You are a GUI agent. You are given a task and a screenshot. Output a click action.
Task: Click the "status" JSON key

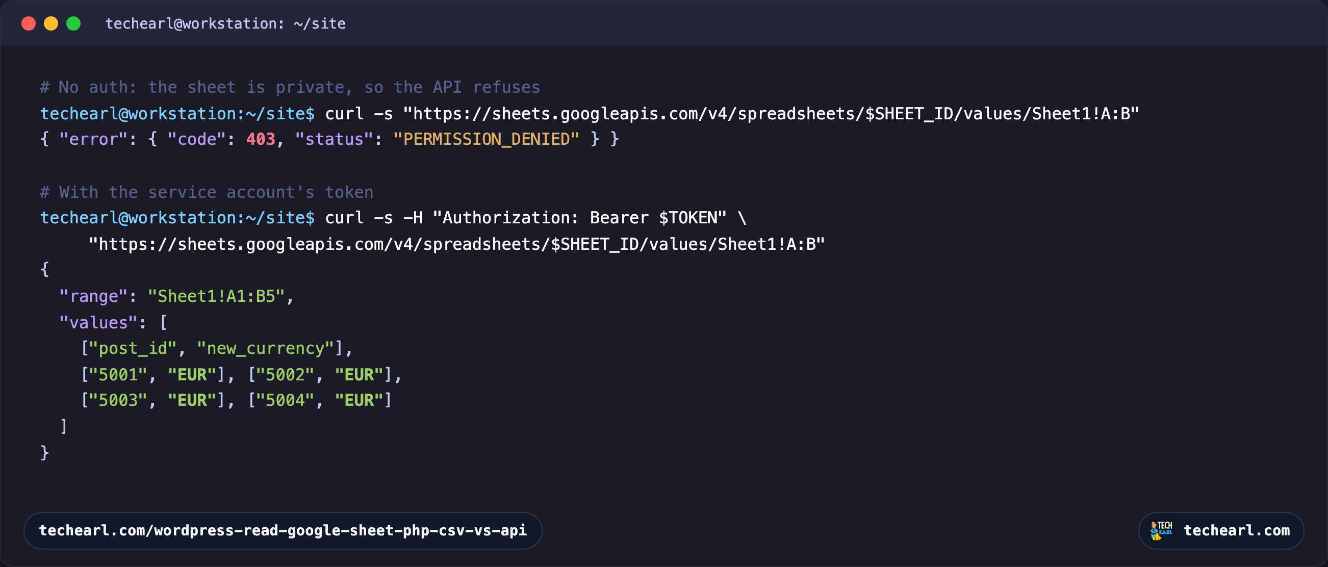coord(334,139)
